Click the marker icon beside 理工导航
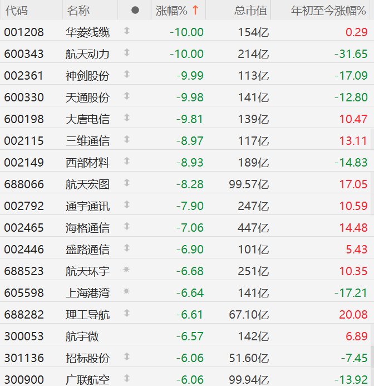Image resolution: width=374 pixels, height=386 pixels. click(126, 314)
